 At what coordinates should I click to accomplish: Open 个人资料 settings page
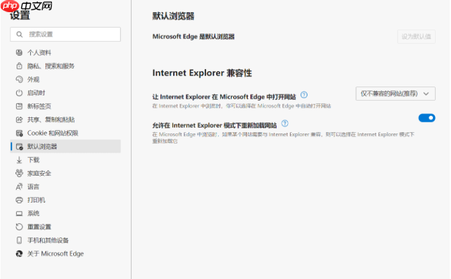(x=65, y=53)
